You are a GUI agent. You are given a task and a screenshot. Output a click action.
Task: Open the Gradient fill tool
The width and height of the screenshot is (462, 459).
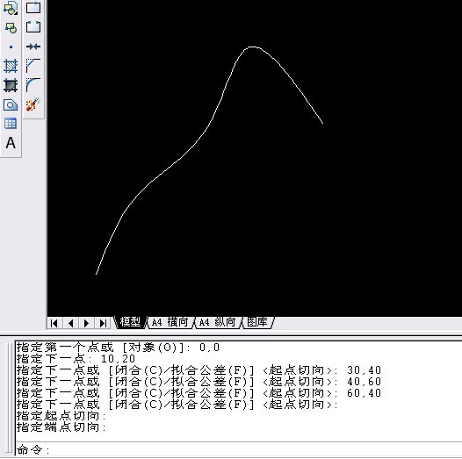click(x=11, y=85)
